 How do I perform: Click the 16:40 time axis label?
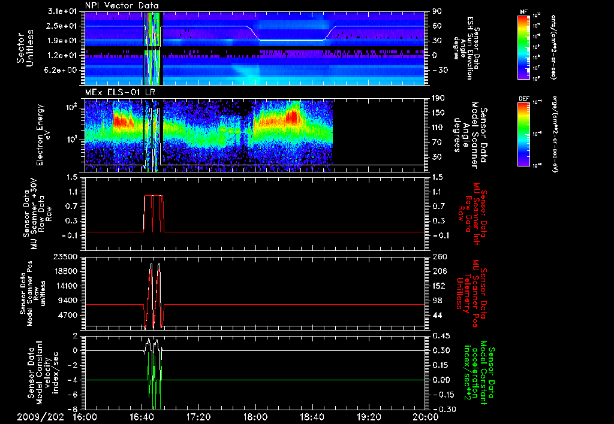coord(142,417)
